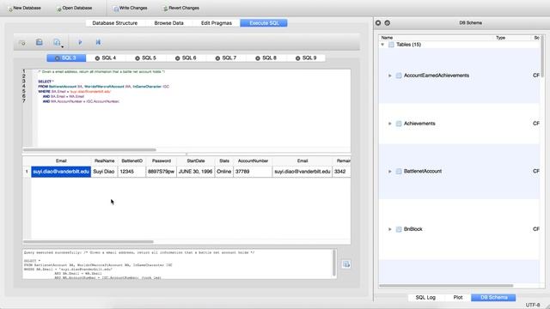
Task: Click the open SQL file icon
Action: click(x=40, y=42)
